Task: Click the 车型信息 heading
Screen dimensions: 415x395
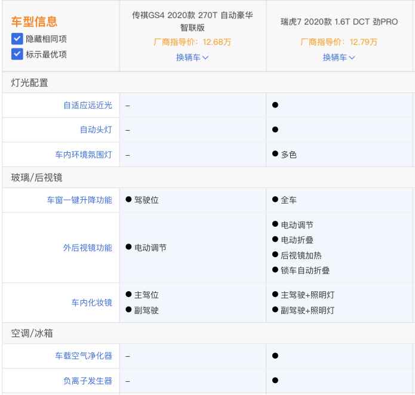Action: pos(34,22)
